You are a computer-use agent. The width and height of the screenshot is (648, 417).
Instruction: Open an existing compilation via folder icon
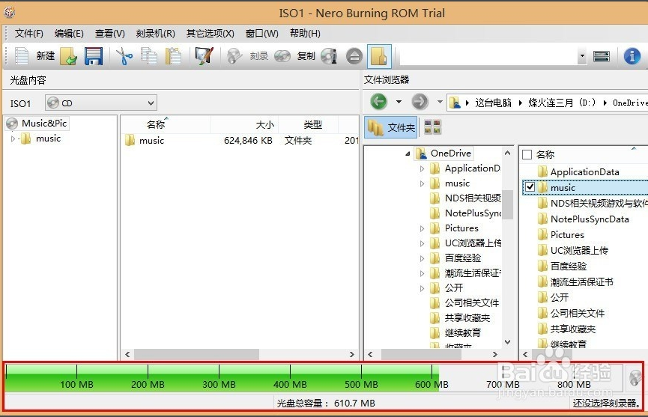pos(69,55)
